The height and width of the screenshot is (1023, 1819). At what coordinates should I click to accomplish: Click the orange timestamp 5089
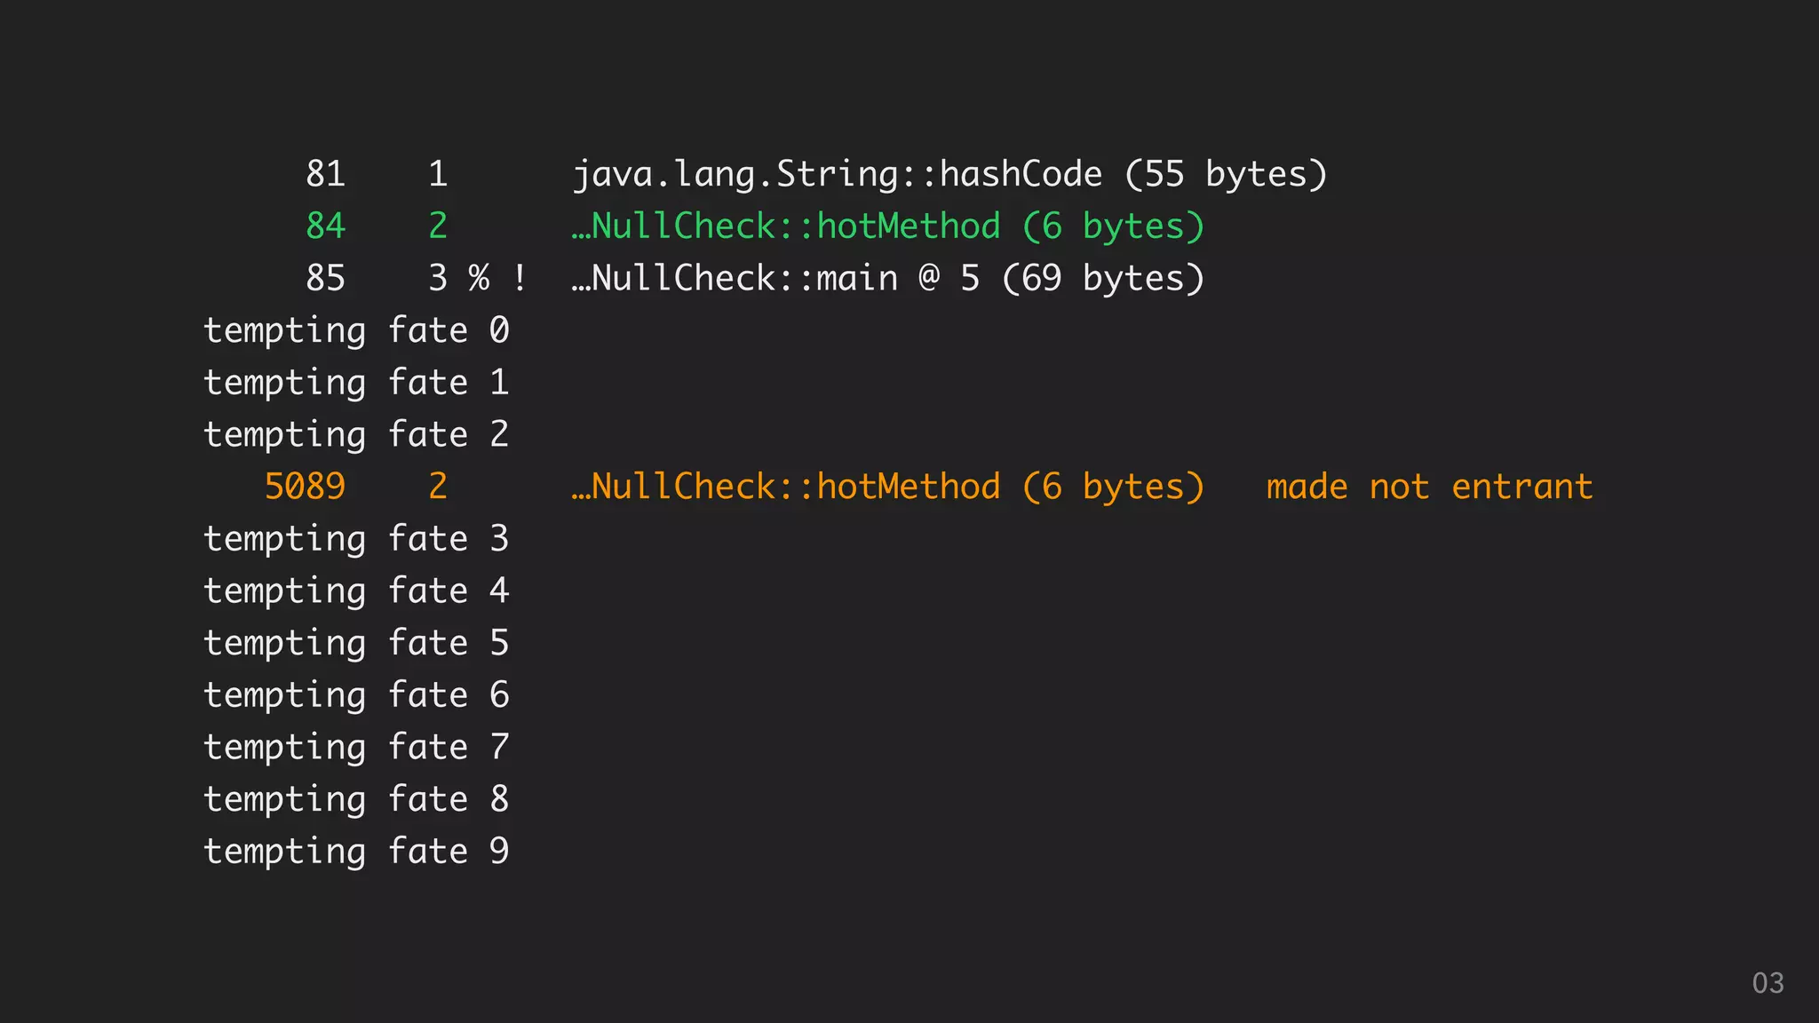305,487
